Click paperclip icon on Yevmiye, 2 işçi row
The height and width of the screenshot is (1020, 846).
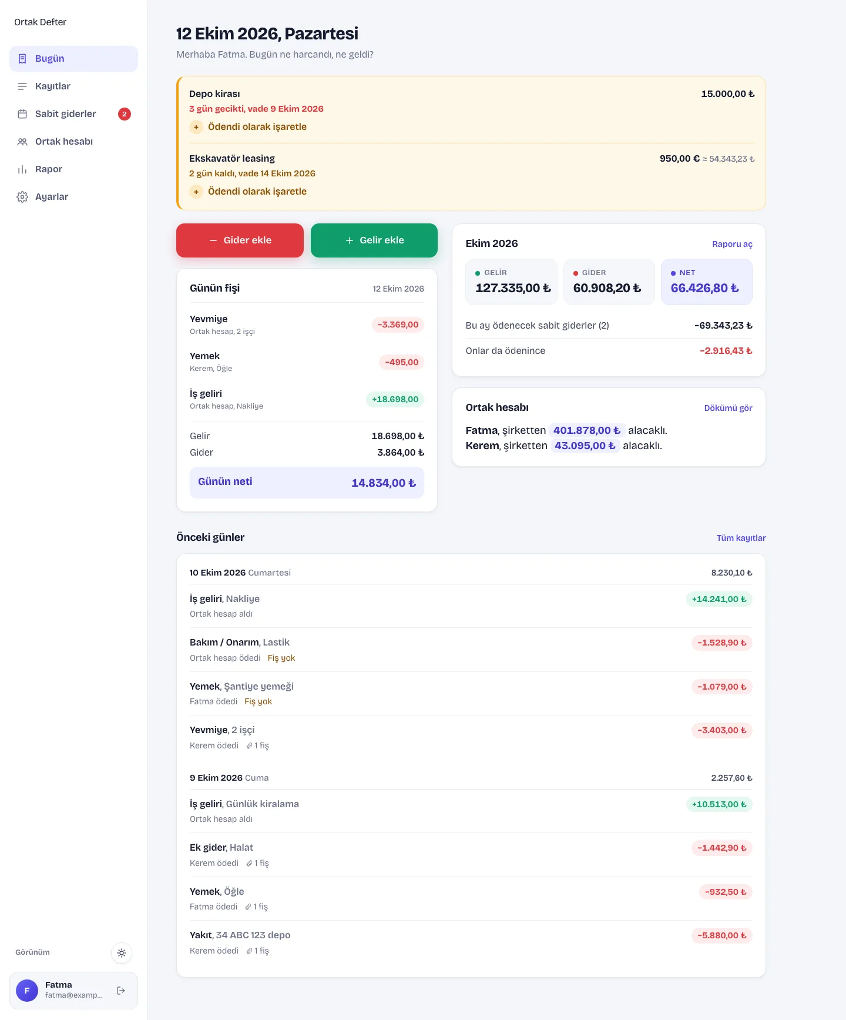tap(249, 745)
